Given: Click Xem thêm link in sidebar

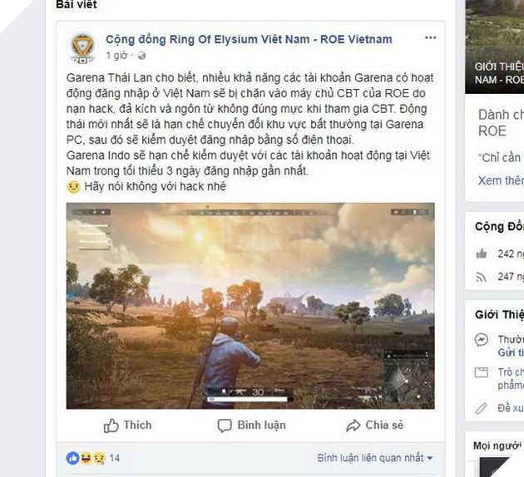Looking at the screenshot, I should click(501, 180).
